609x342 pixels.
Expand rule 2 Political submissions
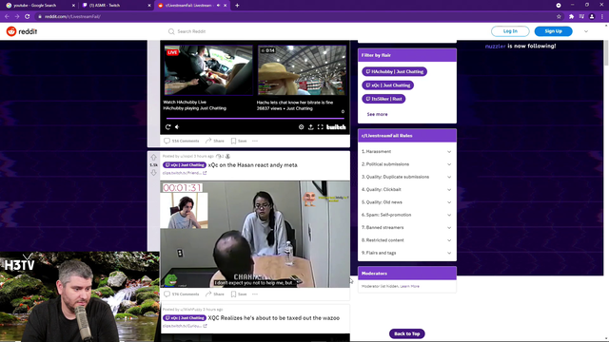(x=406, y=164)
